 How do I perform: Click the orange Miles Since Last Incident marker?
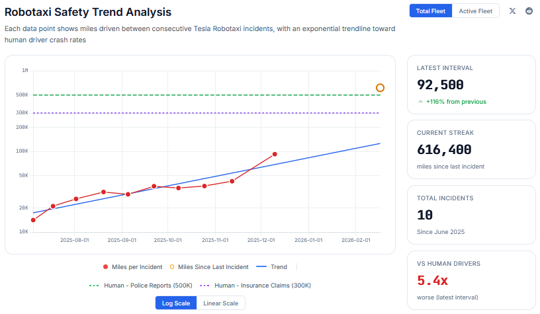point(380,87)
